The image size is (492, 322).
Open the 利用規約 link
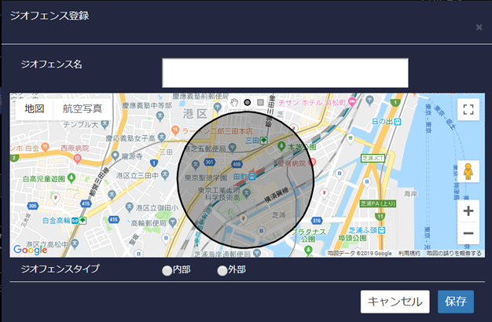409,254
